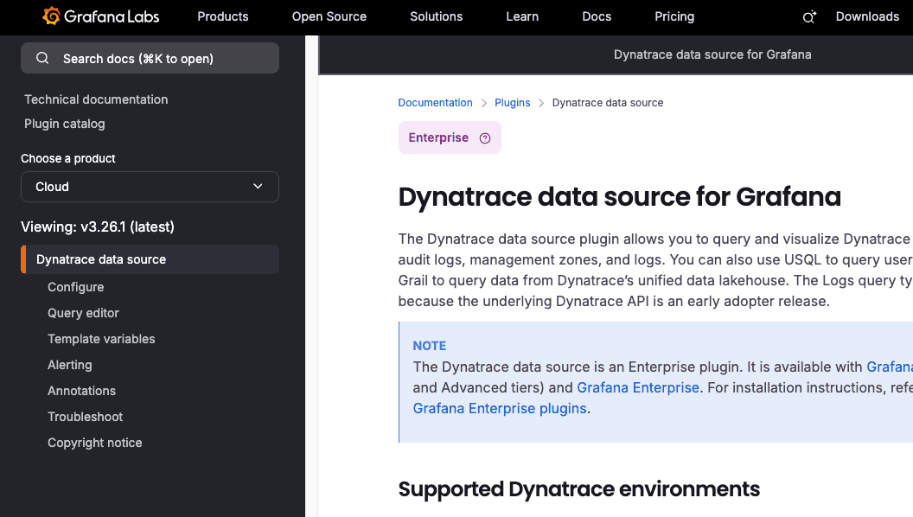Open the Open Source menu

(x=329, y=16)
